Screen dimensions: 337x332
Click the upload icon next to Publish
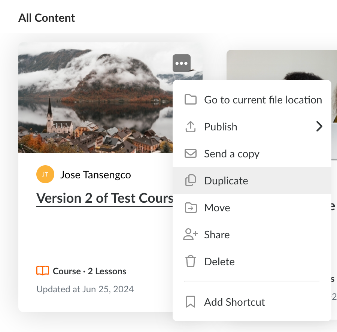tap(191, 127)
